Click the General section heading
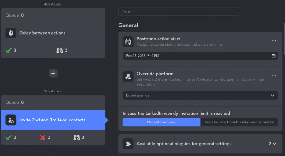285x156 pixels. click(x=128, y=25)
